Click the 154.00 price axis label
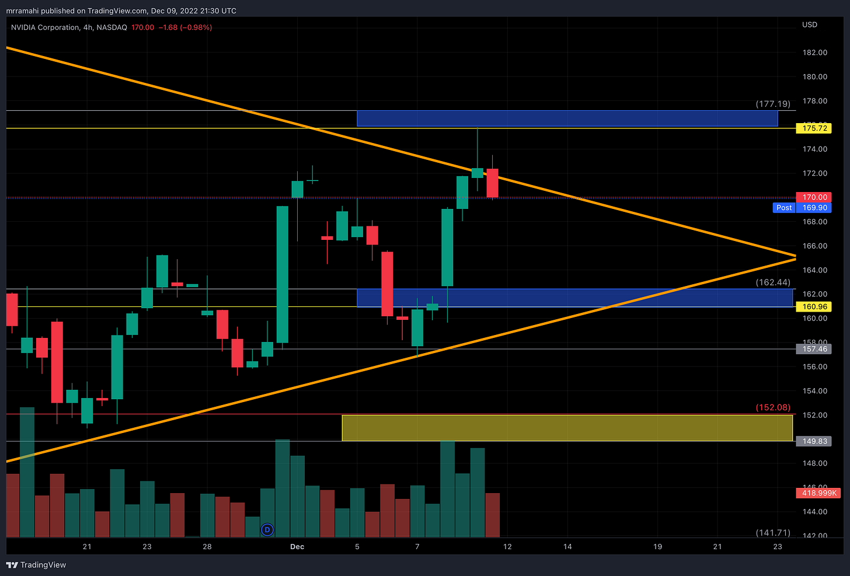 coord(815,391)
